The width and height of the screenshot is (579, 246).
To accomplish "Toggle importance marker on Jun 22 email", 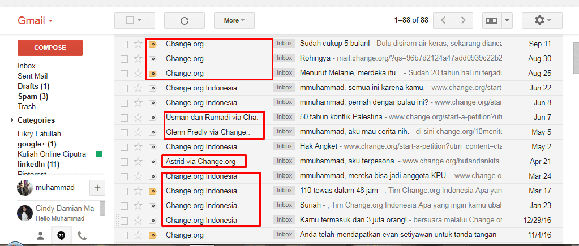I will (152, 88).
